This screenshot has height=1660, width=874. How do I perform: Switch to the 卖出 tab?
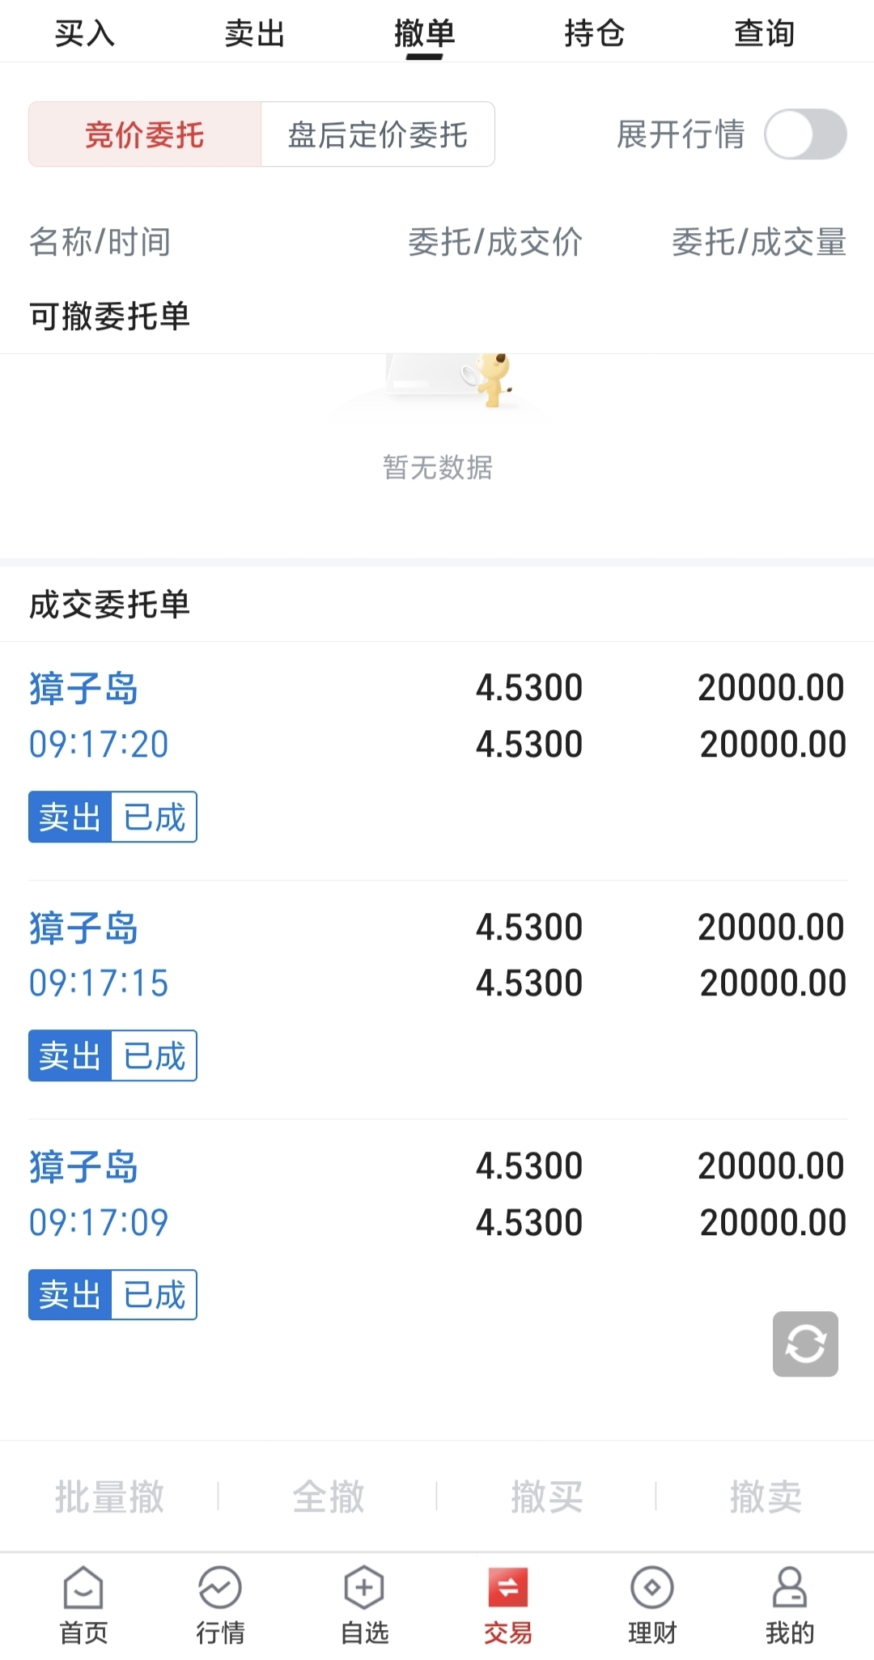pyautogui.click(x=255, y=33)
